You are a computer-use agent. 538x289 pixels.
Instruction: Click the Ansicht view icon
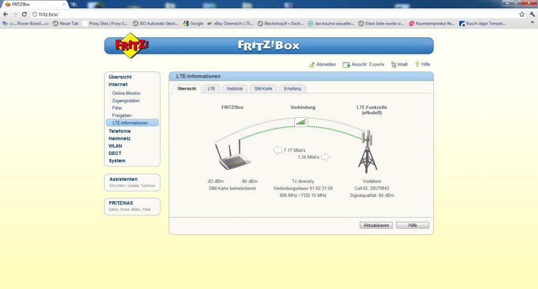tap(346, 65)
